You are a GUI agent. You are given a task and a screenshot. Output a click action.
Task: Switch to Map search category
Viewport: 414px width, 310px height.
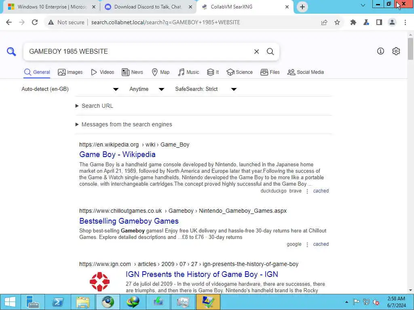point(161,72)
